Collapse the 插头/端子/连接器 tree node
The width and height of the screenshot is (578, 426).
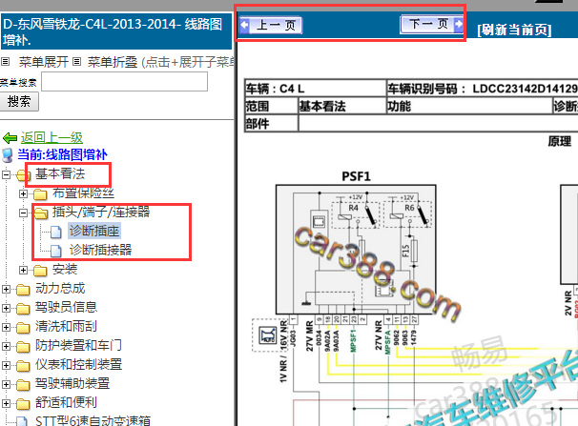23,213
